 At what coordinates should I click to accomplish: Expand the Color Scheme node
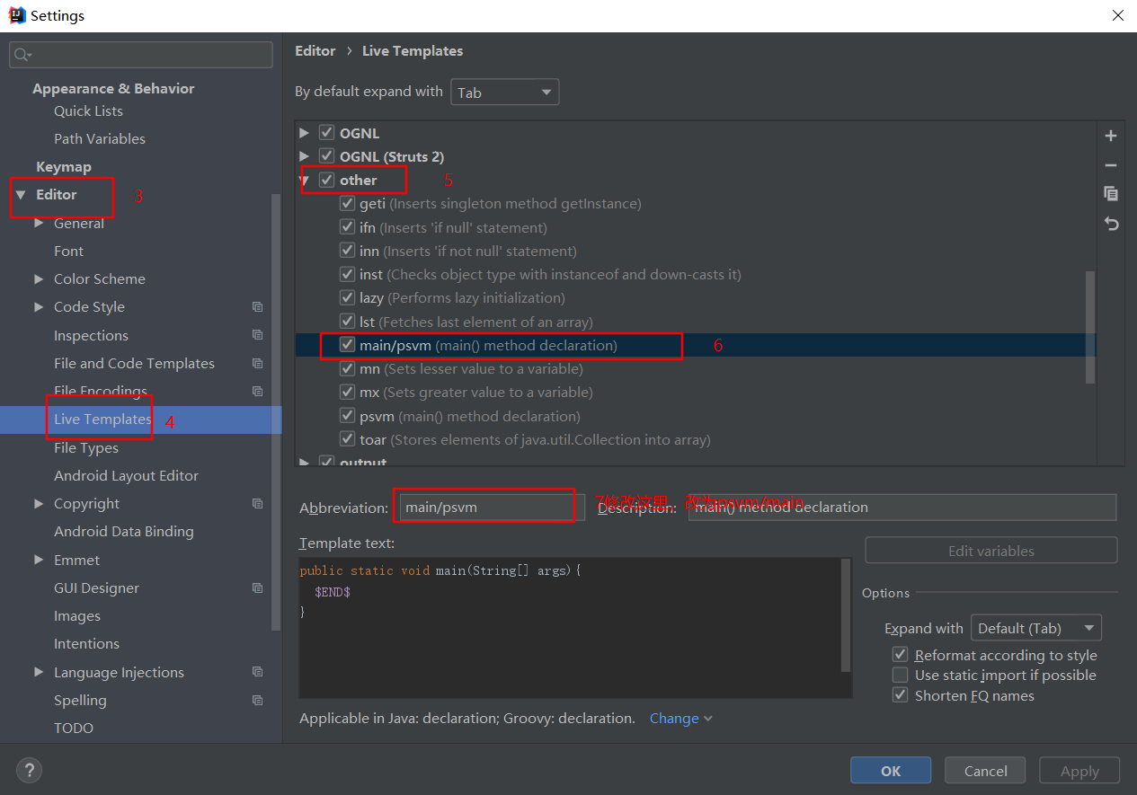pos(39,279)
